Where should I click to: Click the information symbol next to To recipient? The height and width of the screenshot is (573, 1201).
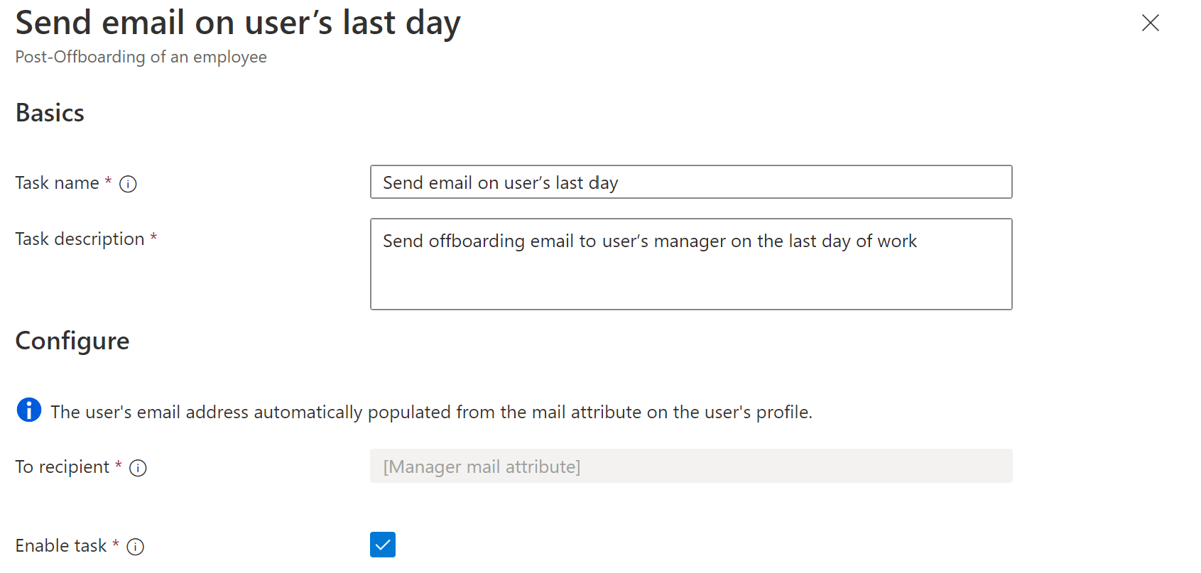[139, 468]
